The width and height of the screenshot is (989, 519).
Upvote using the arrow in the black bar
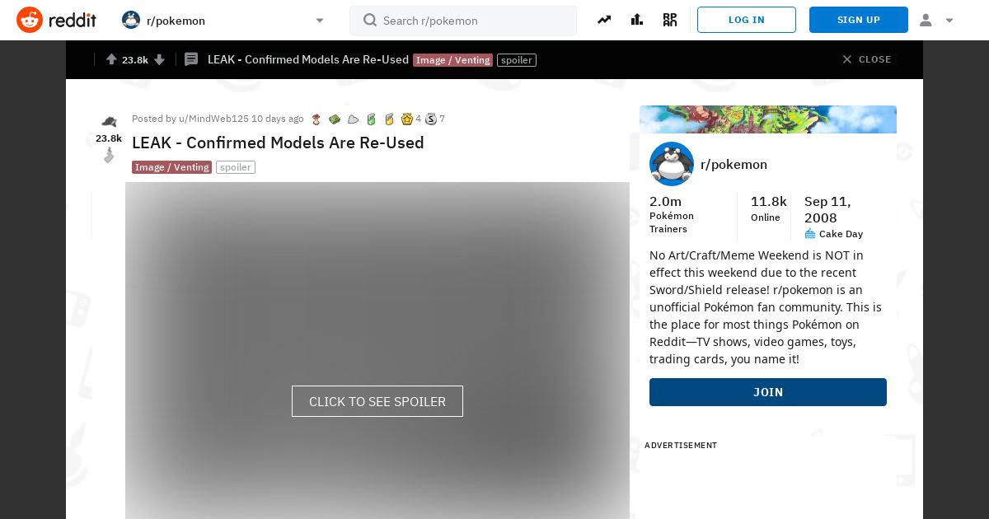pos(111,59)
